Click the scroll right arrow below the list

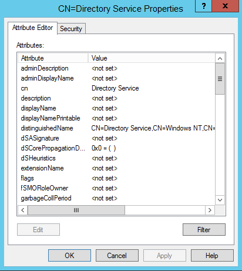(210, 210)
